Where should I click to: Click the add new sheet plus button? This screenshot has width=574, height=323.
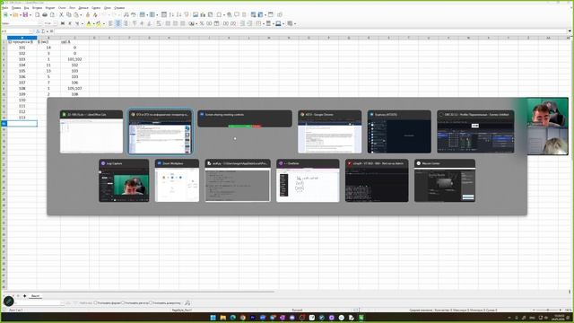[24, 296]
